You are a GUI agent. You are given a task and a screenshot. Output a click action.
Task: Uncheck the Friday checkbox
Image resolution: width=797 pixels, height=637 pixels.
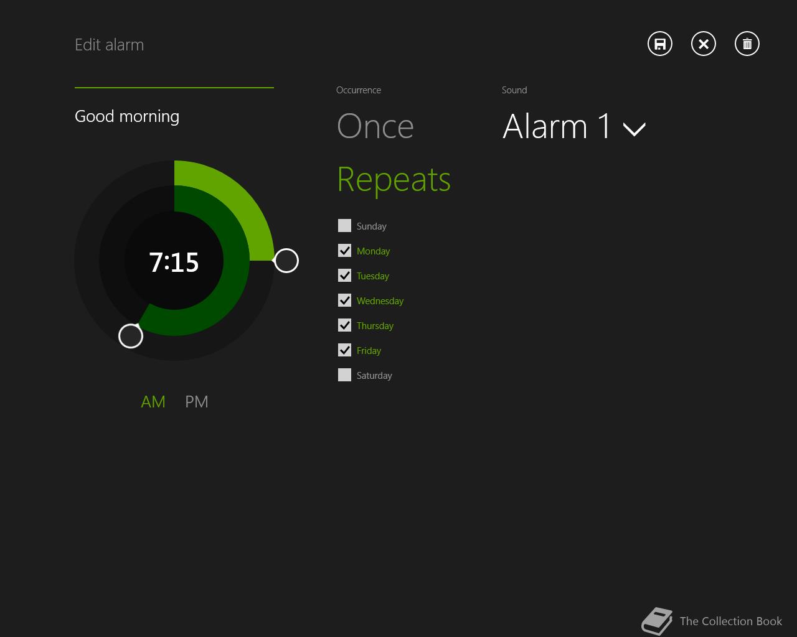[x=344, y=350]
